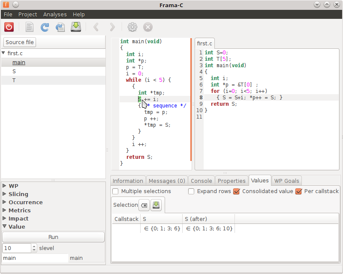The width and height of the screenshot is (343, 274).
Task: Clear the selection with backspace icon
Action: tap(144, 205)
